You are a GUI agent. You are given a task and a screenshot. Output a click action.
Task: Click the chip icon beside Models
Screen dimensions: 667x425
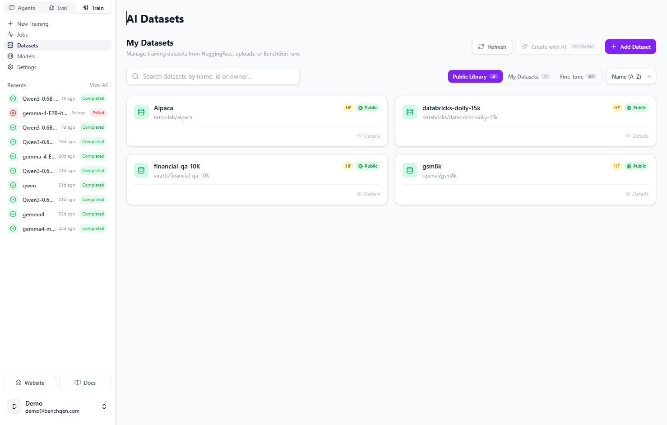click(10, 56)
